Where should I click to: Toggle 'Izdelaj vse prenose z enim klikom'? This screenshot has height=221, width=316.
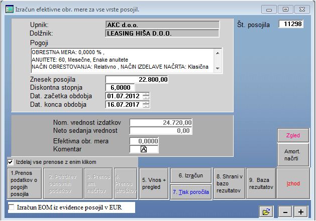tap(11, 162)
